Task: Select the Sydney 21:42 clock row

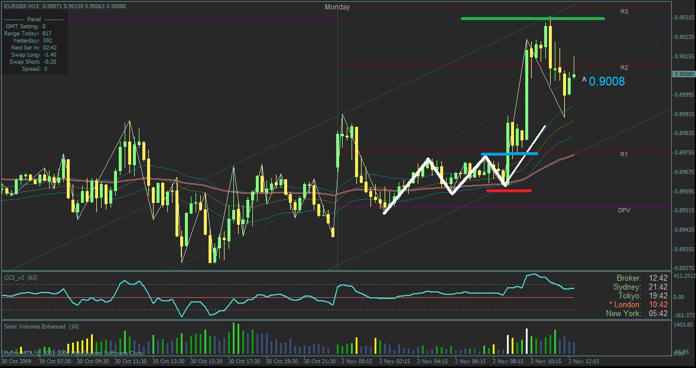Action: 640,287
